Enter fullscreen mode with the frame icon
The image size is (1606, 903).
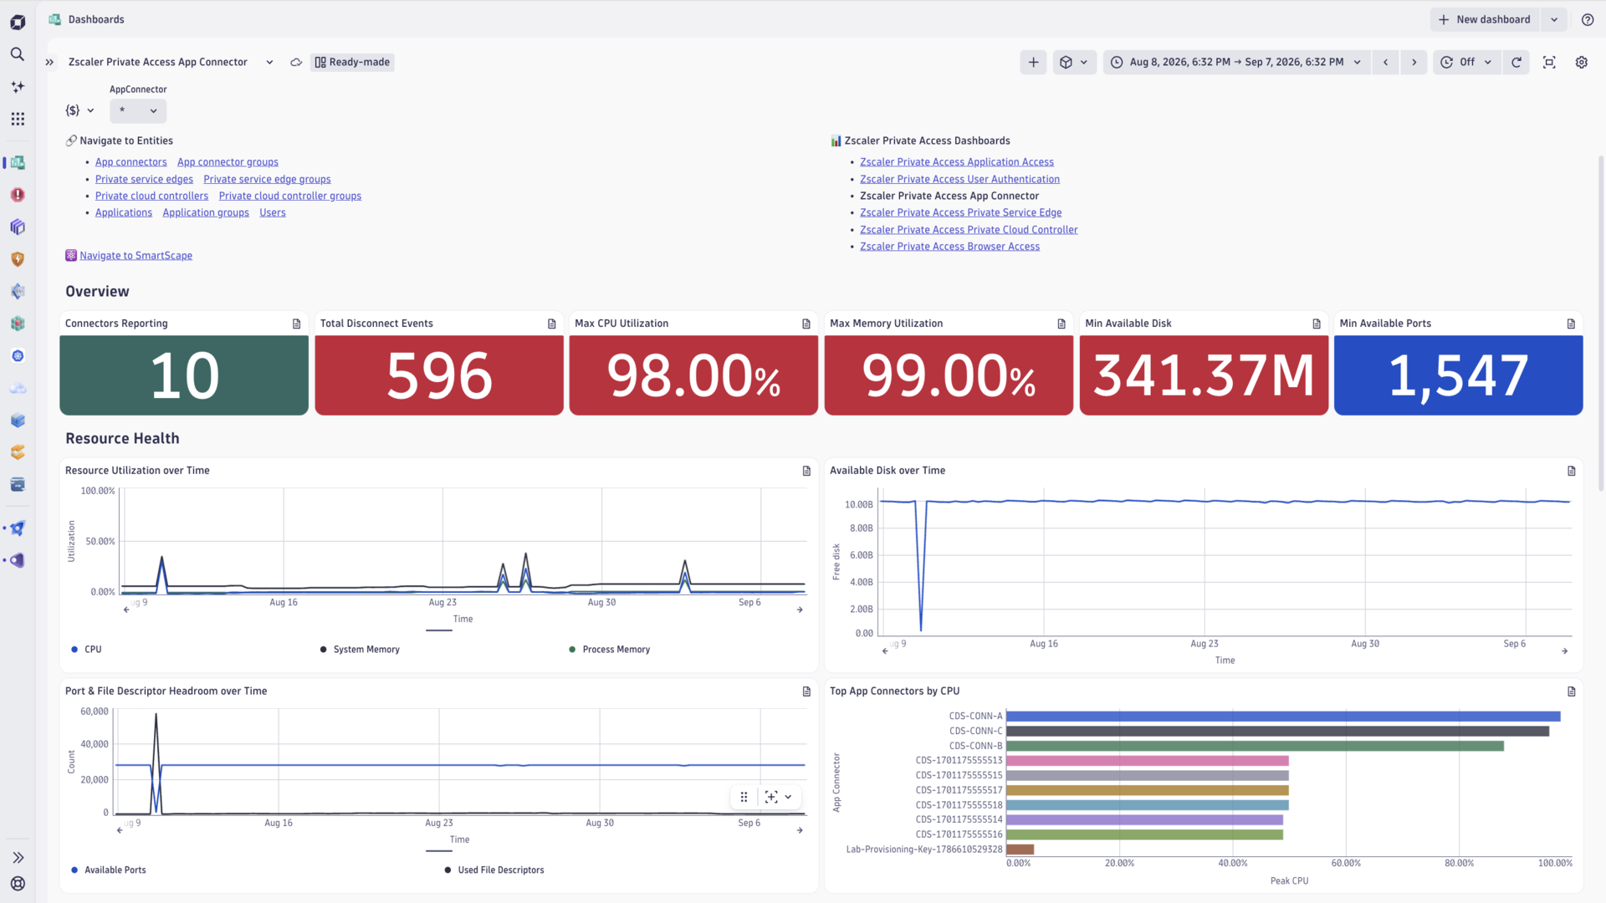point(1549,62)
